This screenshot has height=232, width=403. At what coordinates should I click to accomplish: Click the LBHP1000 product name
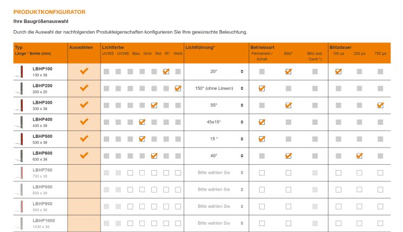[43, 220]
